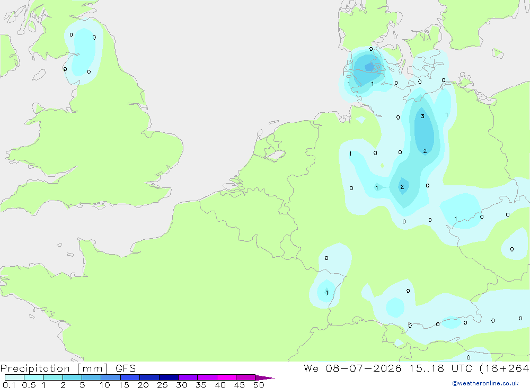Select the 1–2 mm legend color swatch

point(52,377)
